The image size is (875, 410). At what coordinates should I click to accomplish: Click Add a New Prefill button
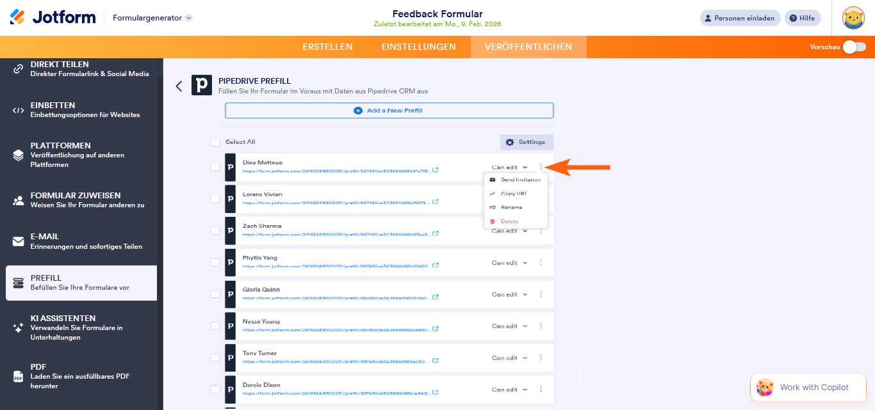pos(389,111)
